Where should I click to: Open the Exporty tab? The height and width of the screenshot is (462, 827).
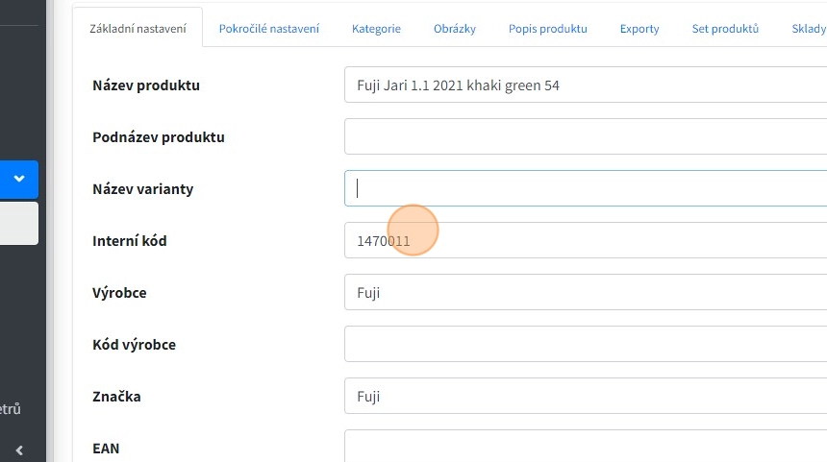639,29
